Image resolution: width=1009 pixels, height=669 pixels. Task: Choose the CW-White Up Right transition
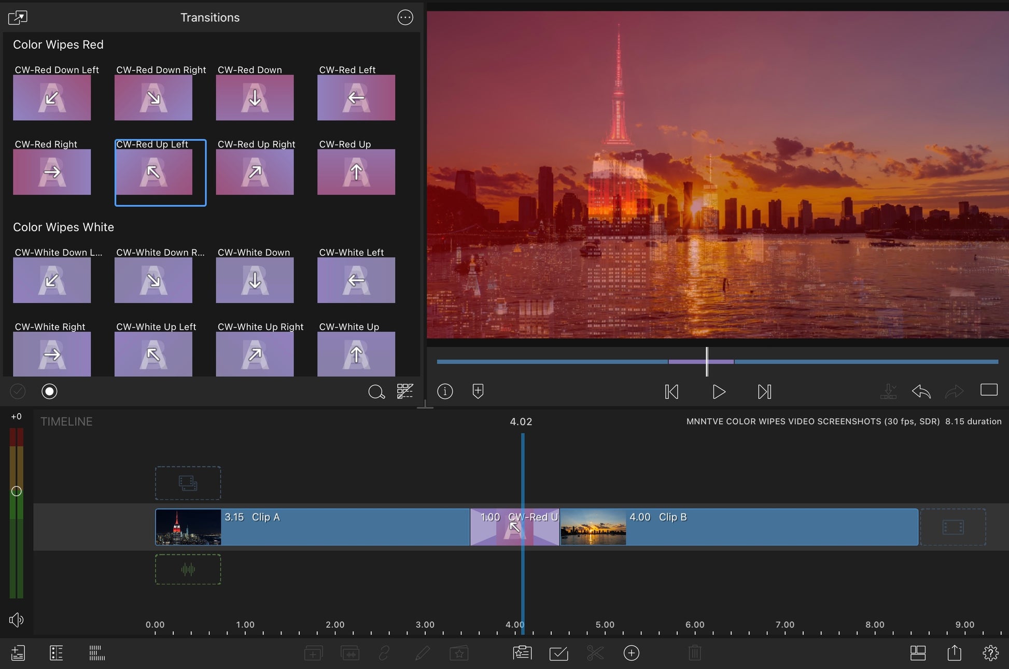tap(255, 354)
